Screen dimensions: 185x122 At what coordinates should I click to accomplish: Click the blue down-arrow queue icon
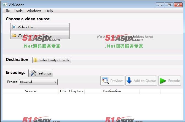pos(129,81)
